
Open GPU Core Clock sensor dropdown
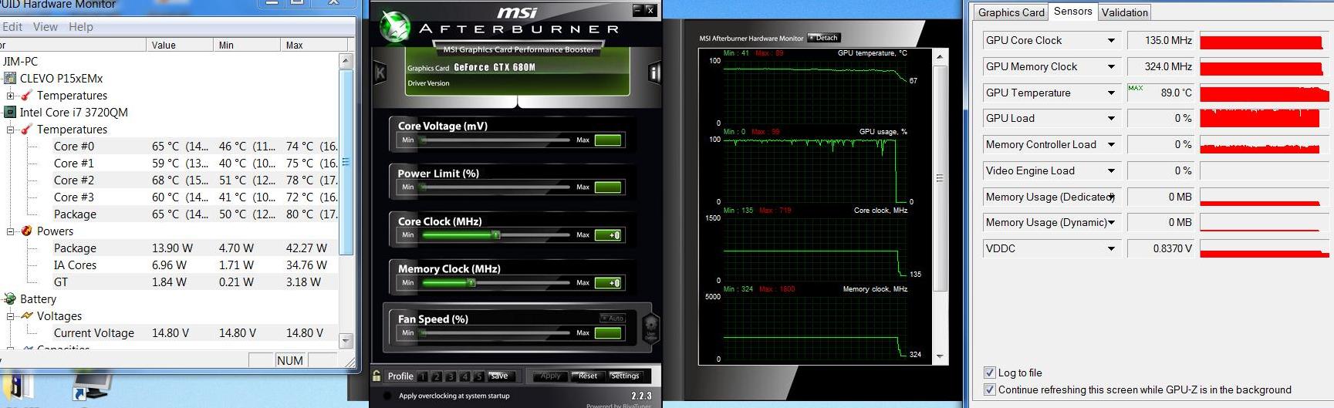pos(1111,40)
